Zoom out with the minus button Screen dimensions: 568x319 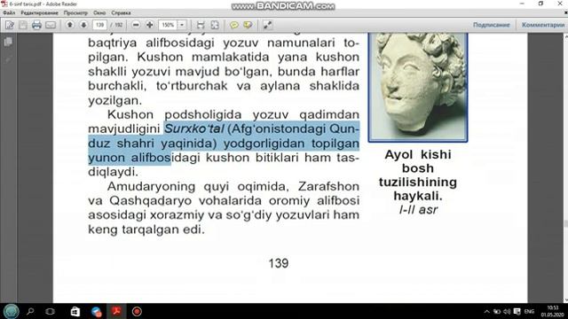136,25
